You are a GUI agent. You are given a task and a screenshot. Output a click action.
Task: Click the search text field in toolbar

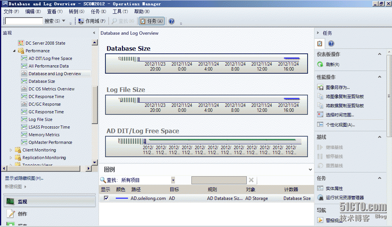(24, 21)
